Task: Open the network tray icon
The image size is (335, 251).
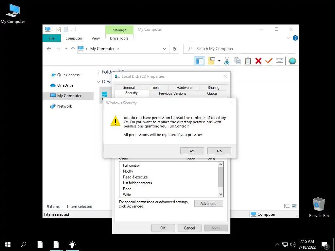Action: click(x=285, y=244)
